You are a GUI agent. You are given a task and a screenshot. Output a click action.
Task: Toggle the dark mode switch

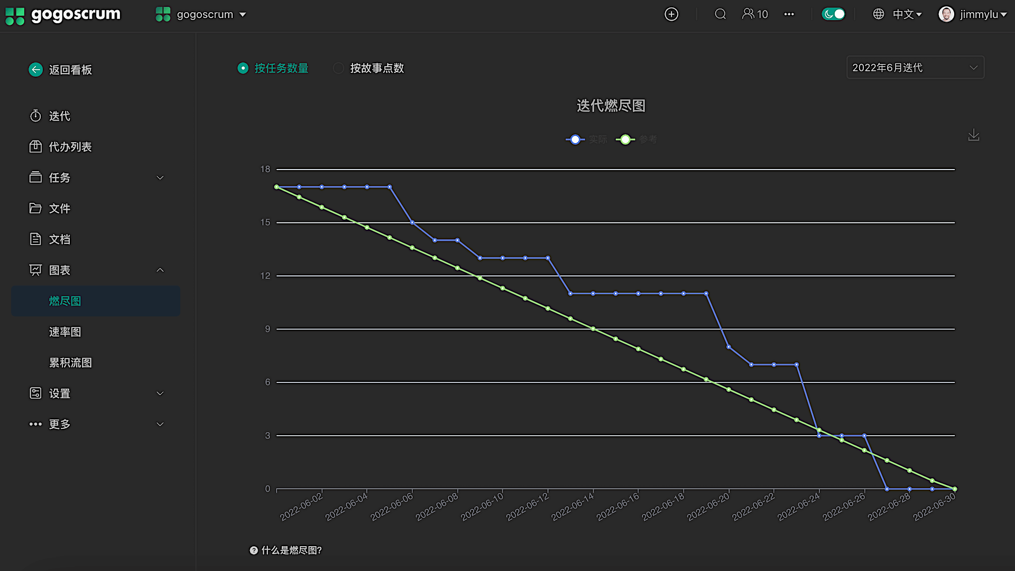tap(833, 14)
